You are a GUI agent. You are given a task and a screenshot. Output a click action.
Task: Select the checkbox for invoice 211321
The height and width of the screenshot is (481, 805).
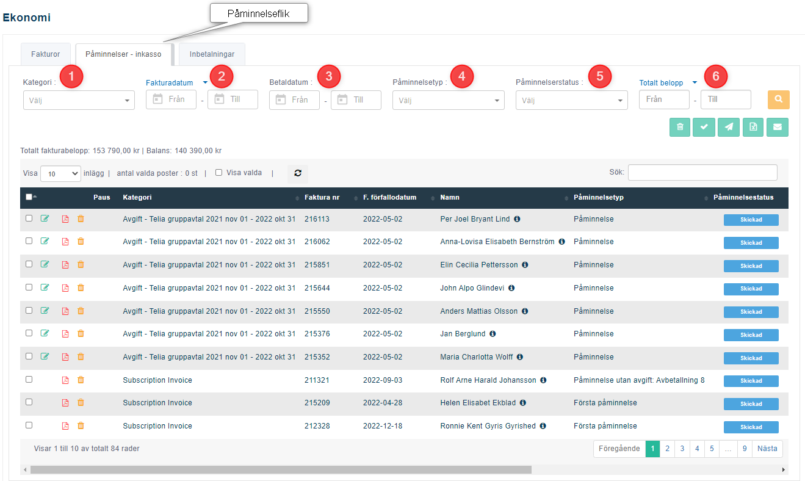point(29,379)
